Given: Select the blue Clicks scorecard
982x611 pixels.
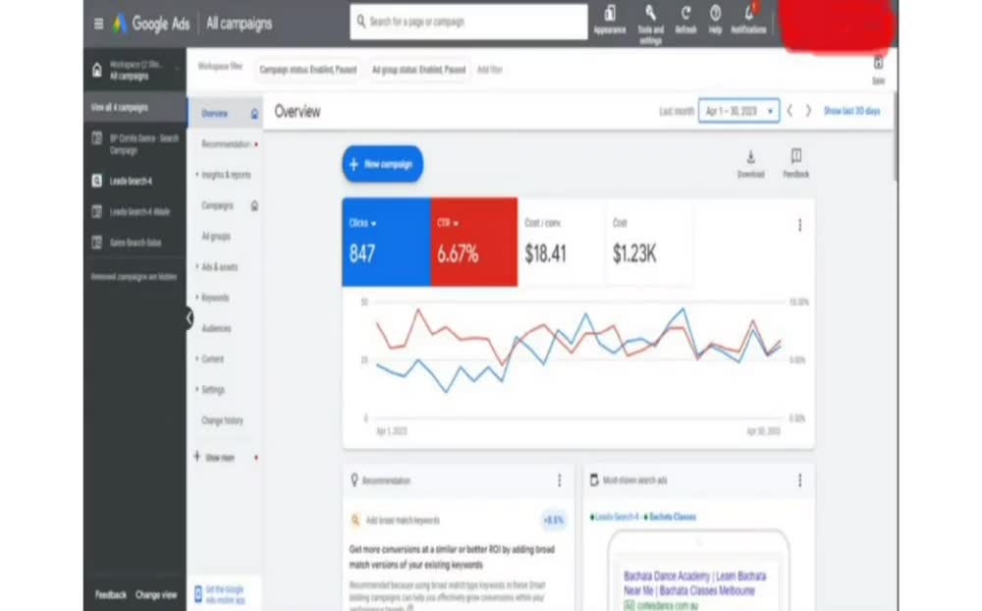Looking at the screenshot, I should pyautogui.click(x=386, y=242).
